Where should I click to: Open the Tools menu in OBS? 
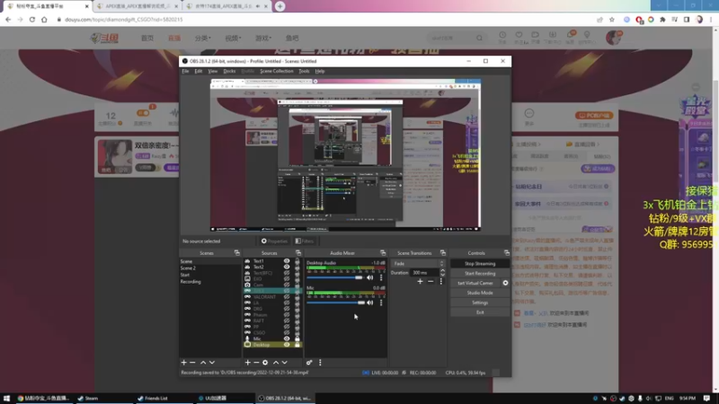(x=304, y=71)
